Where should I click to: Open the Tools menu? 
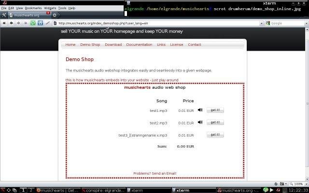[62, 8]
